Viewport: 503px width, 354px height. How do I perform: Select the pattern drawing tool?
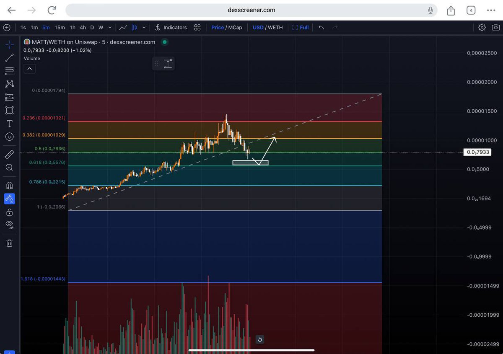(x=9, y=84)
